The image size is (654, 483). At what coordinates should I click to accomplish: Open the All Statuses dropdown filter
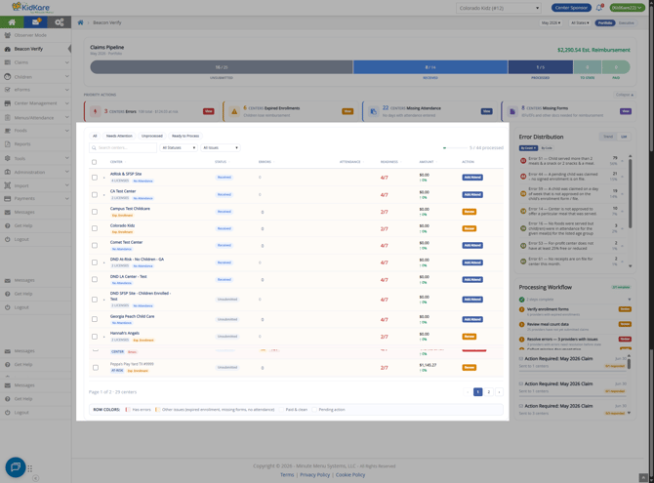[x=179, y=147]
